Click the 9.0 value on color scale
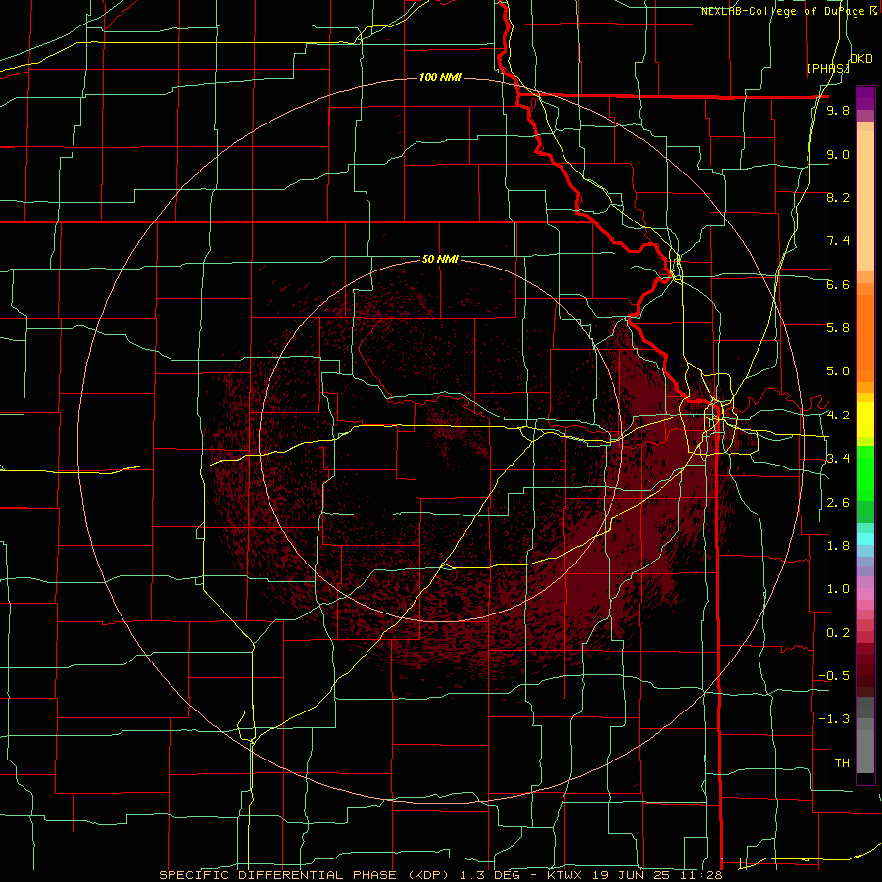This screenshot has height=882, width=882. point(838,154)
